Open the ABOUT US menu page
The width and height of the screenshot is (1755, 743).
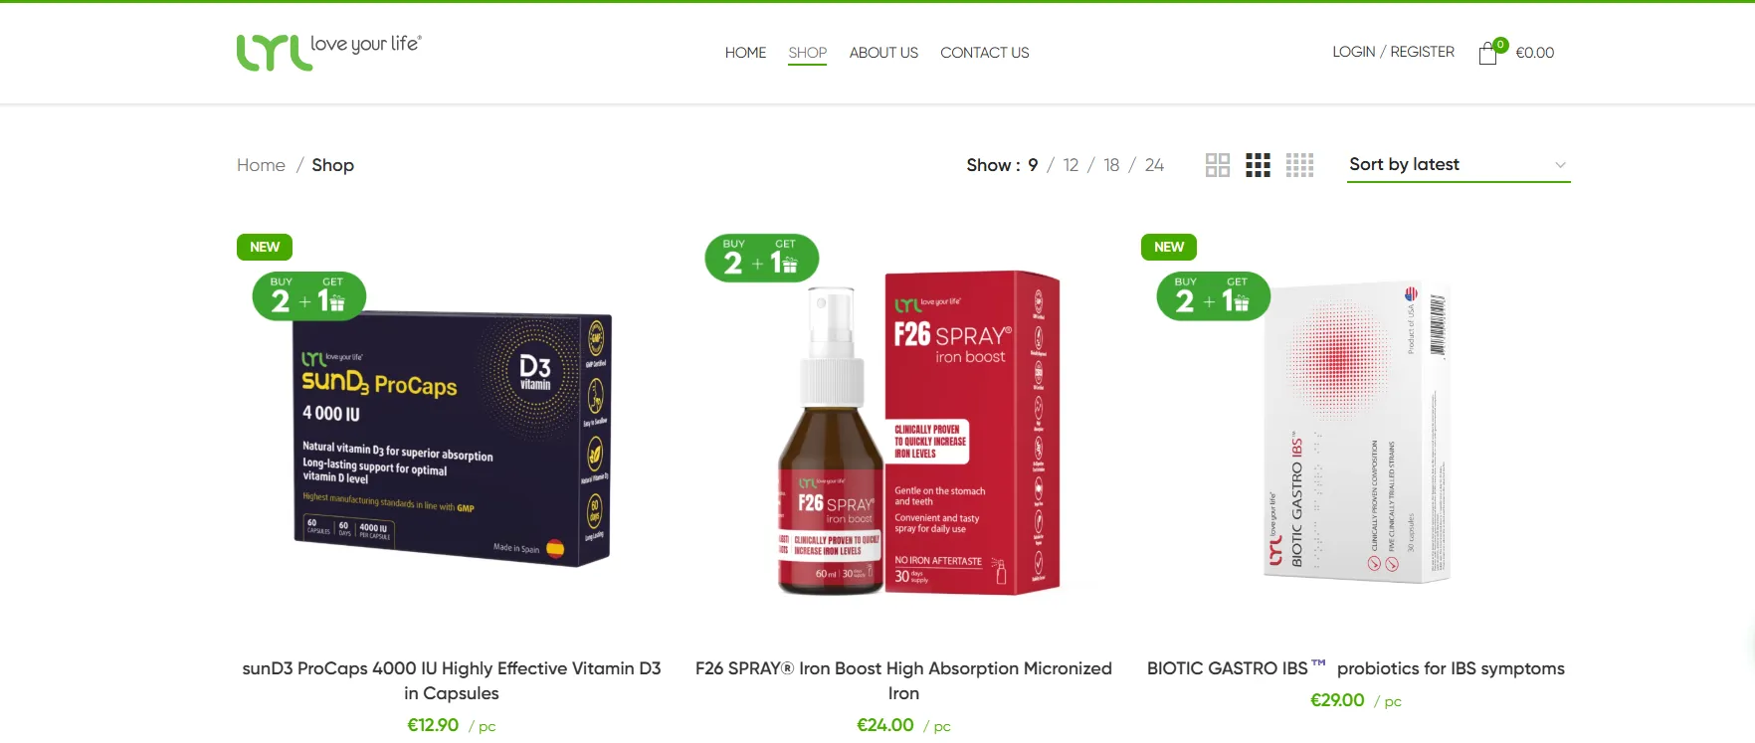(883, 53)
